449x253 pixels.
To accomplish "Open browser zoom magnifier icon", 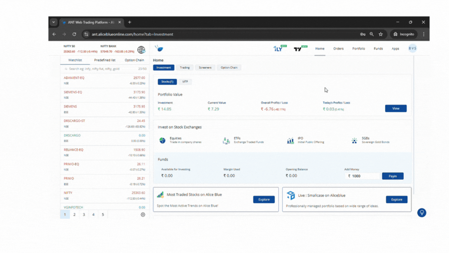I will [372, 34].
